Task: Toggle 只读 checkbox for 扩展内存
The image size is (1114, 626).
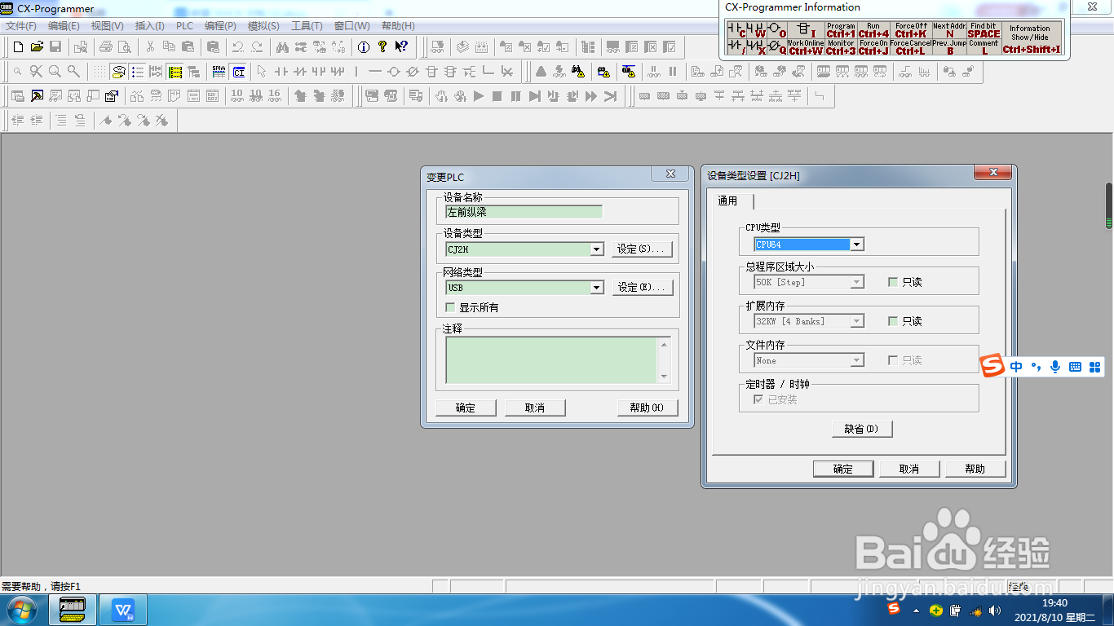Action: point(893,321)
